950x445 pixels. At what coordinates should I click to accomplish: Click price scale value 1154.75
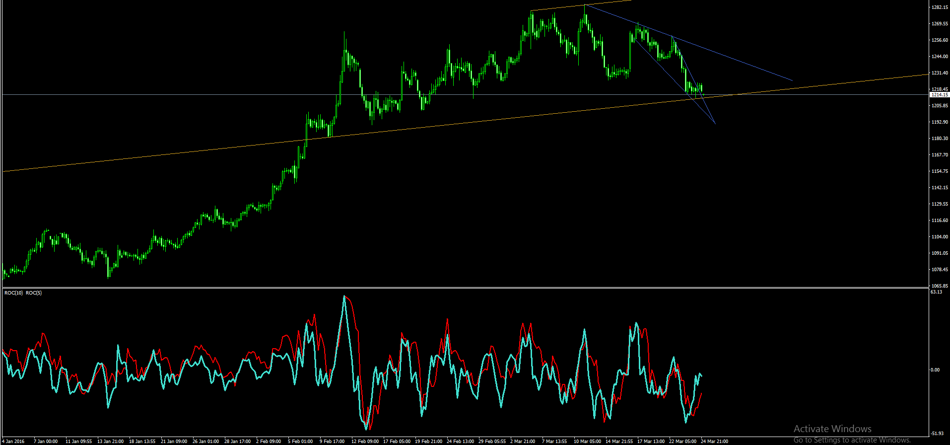click(940, 171)
